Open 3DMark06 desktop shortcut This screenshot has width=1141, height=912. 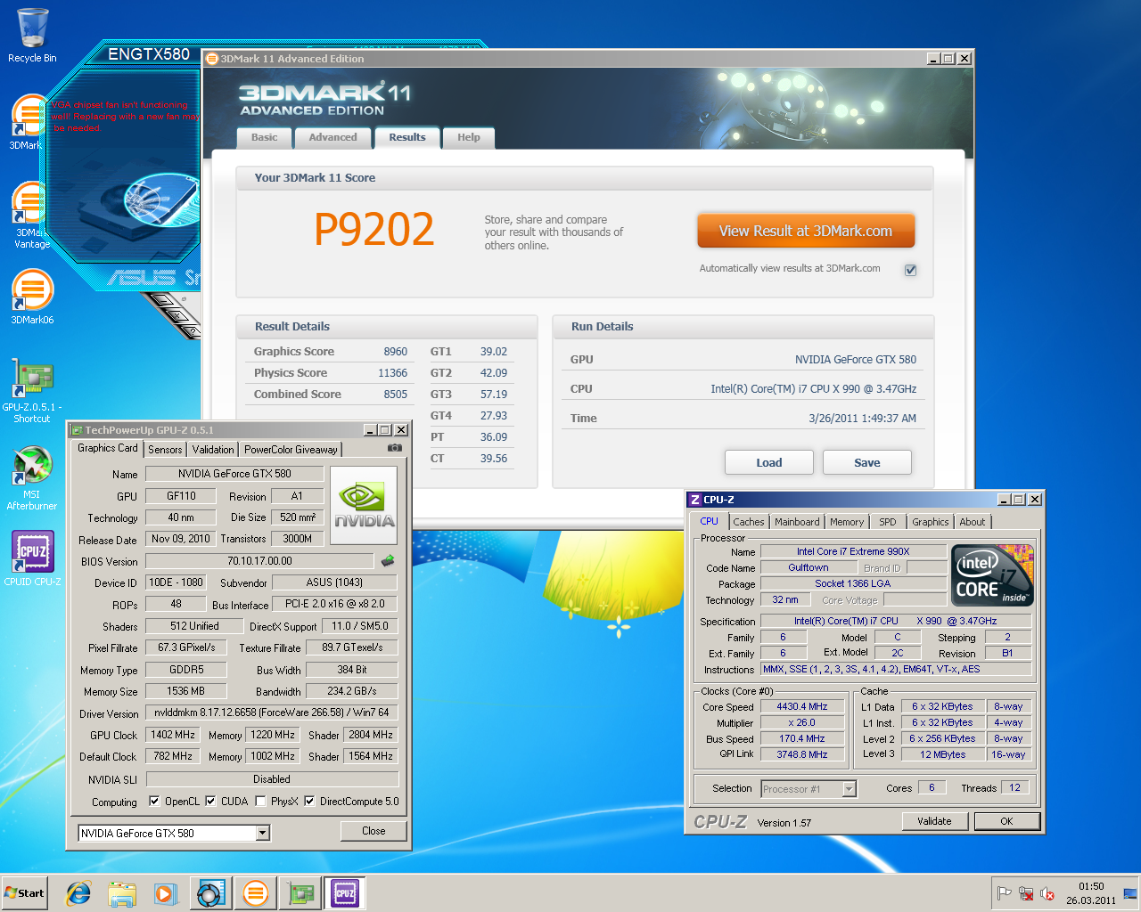(x=32, y=297)
